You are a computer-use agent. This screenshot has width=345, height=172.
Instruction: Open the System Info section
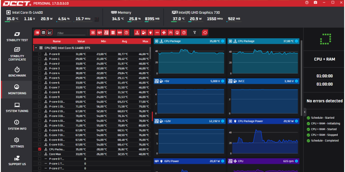[17, 125]
